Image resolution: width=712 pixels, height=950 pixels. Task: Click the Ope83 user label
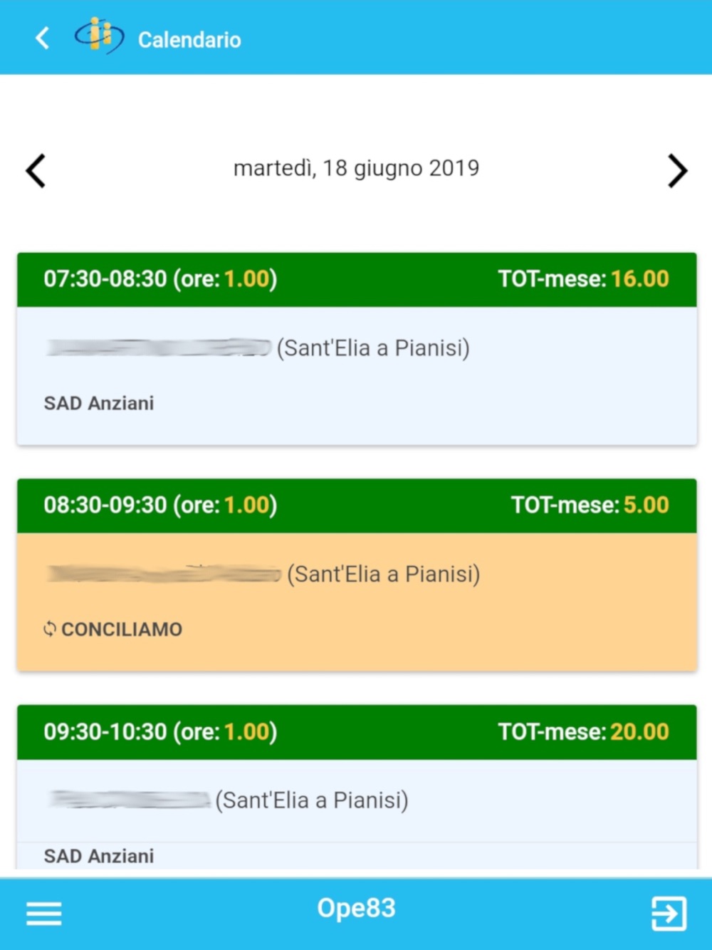coord(356,908)
